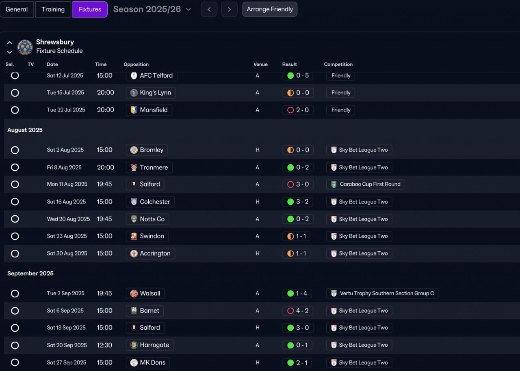Click the Mansfield club badge icon

point(134,110)
